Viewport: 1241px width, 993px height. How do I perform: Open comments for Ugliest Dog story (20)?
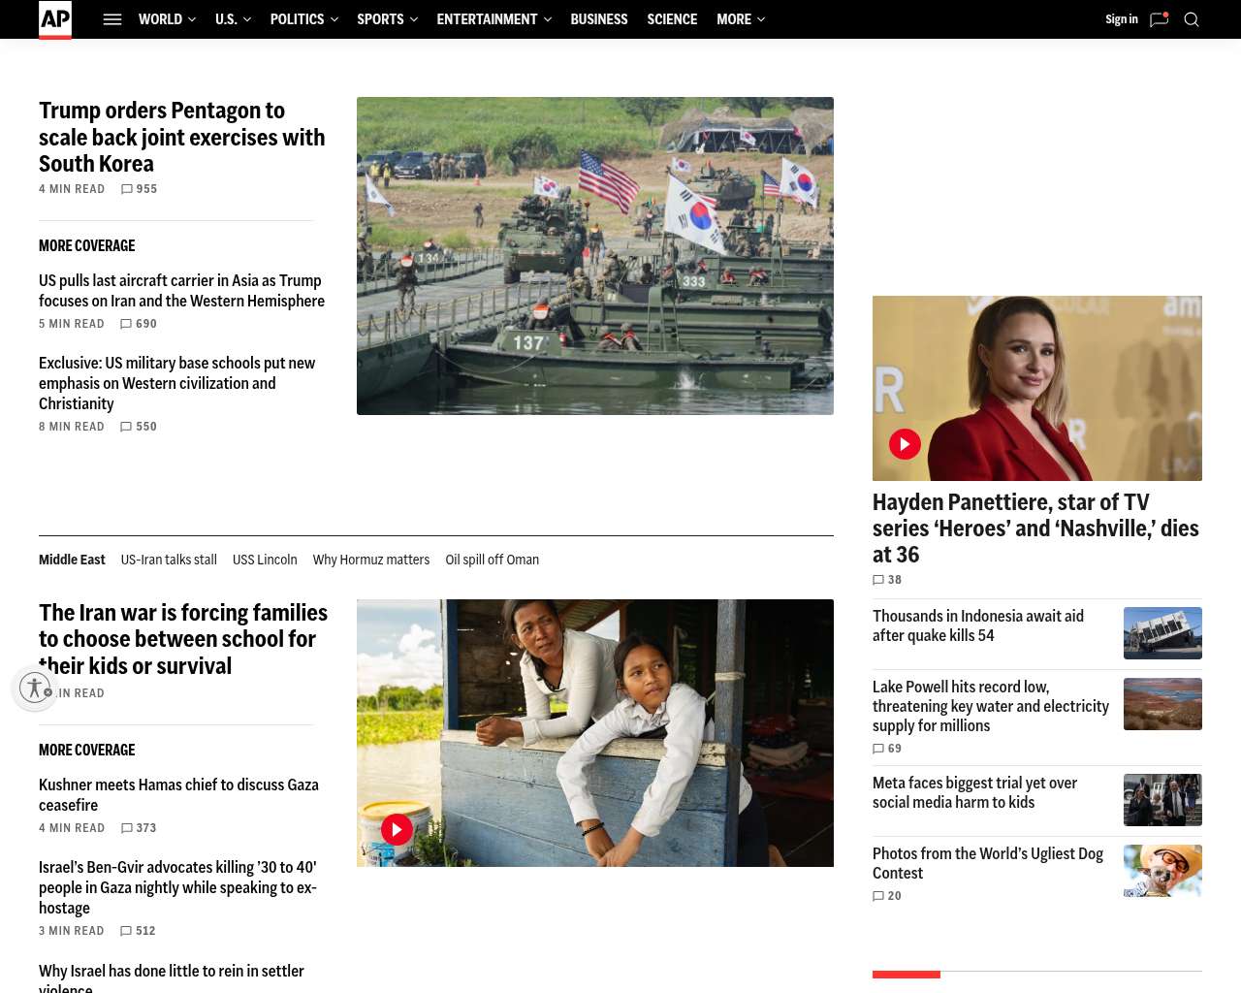[x=887, y=896]
